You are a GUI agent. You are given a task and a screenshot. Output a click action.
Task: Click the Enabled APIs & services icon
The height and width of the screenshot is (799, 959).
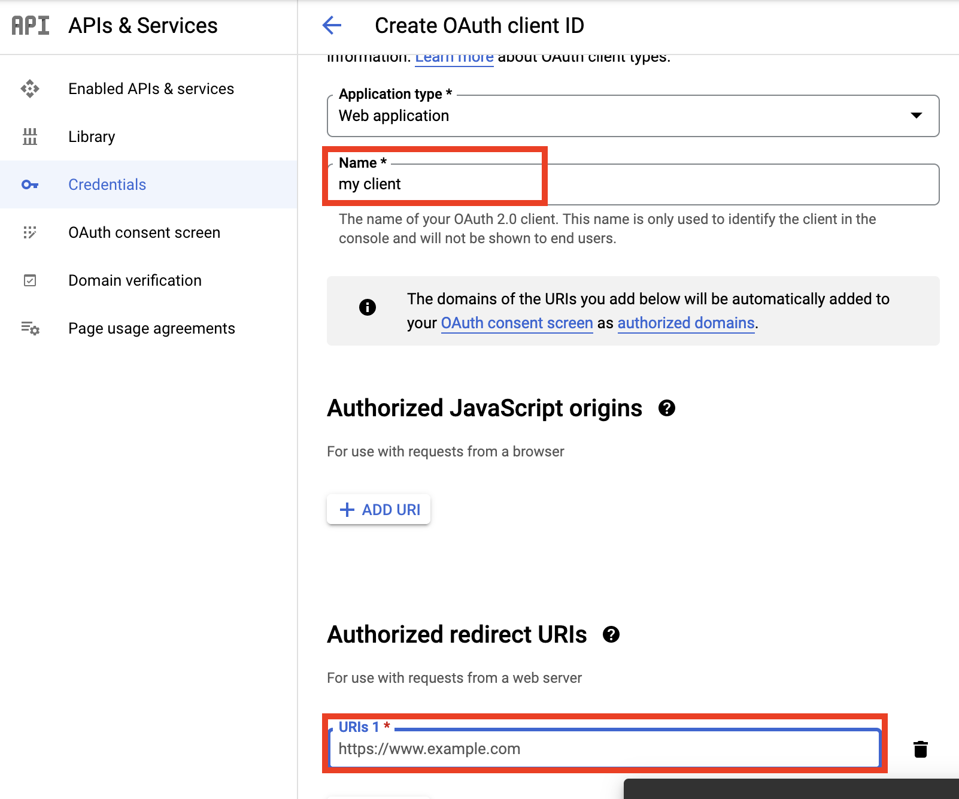[30, 88]
